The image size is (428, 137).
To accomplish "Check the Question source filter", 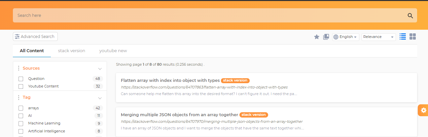I will click(x=21, y=79).
